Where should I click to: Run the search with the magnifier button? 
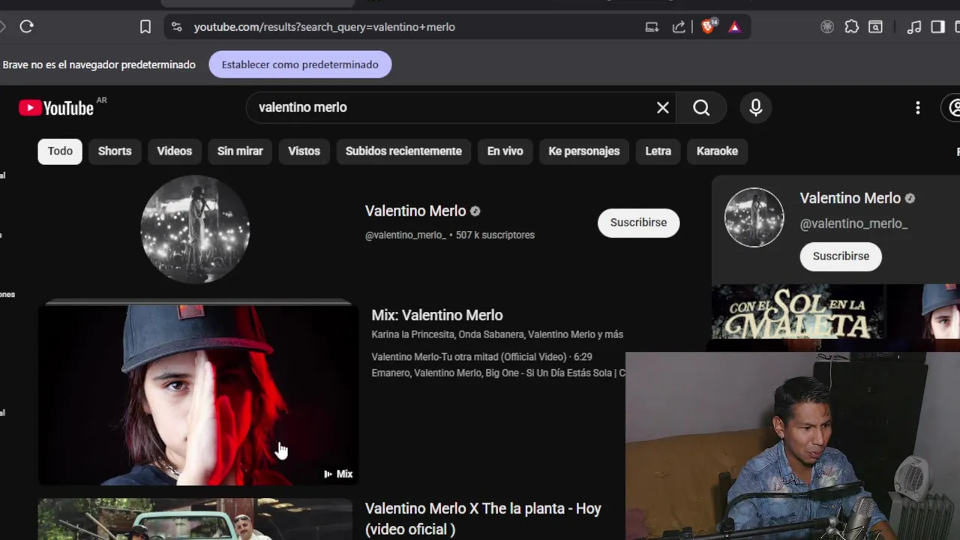(701, 108)
